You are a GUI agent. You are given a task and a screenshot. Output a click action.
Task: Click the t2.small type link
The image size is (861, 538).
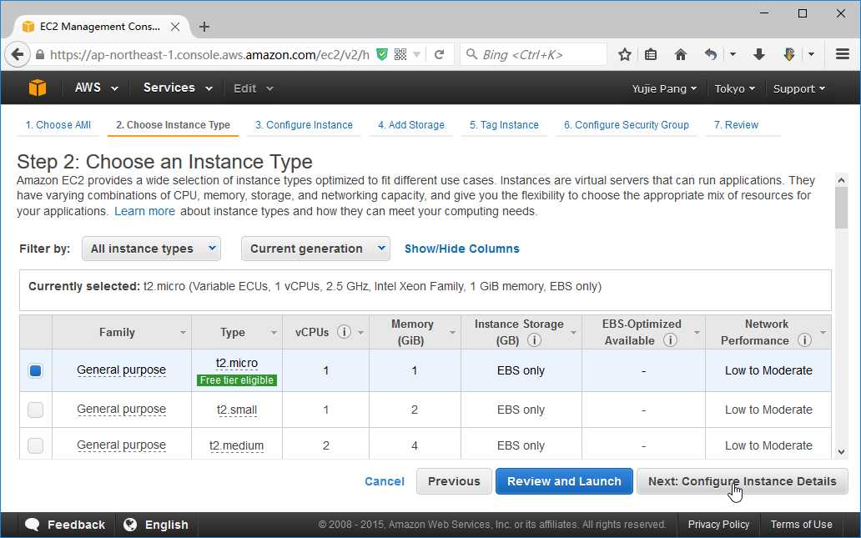pos(237,410)
